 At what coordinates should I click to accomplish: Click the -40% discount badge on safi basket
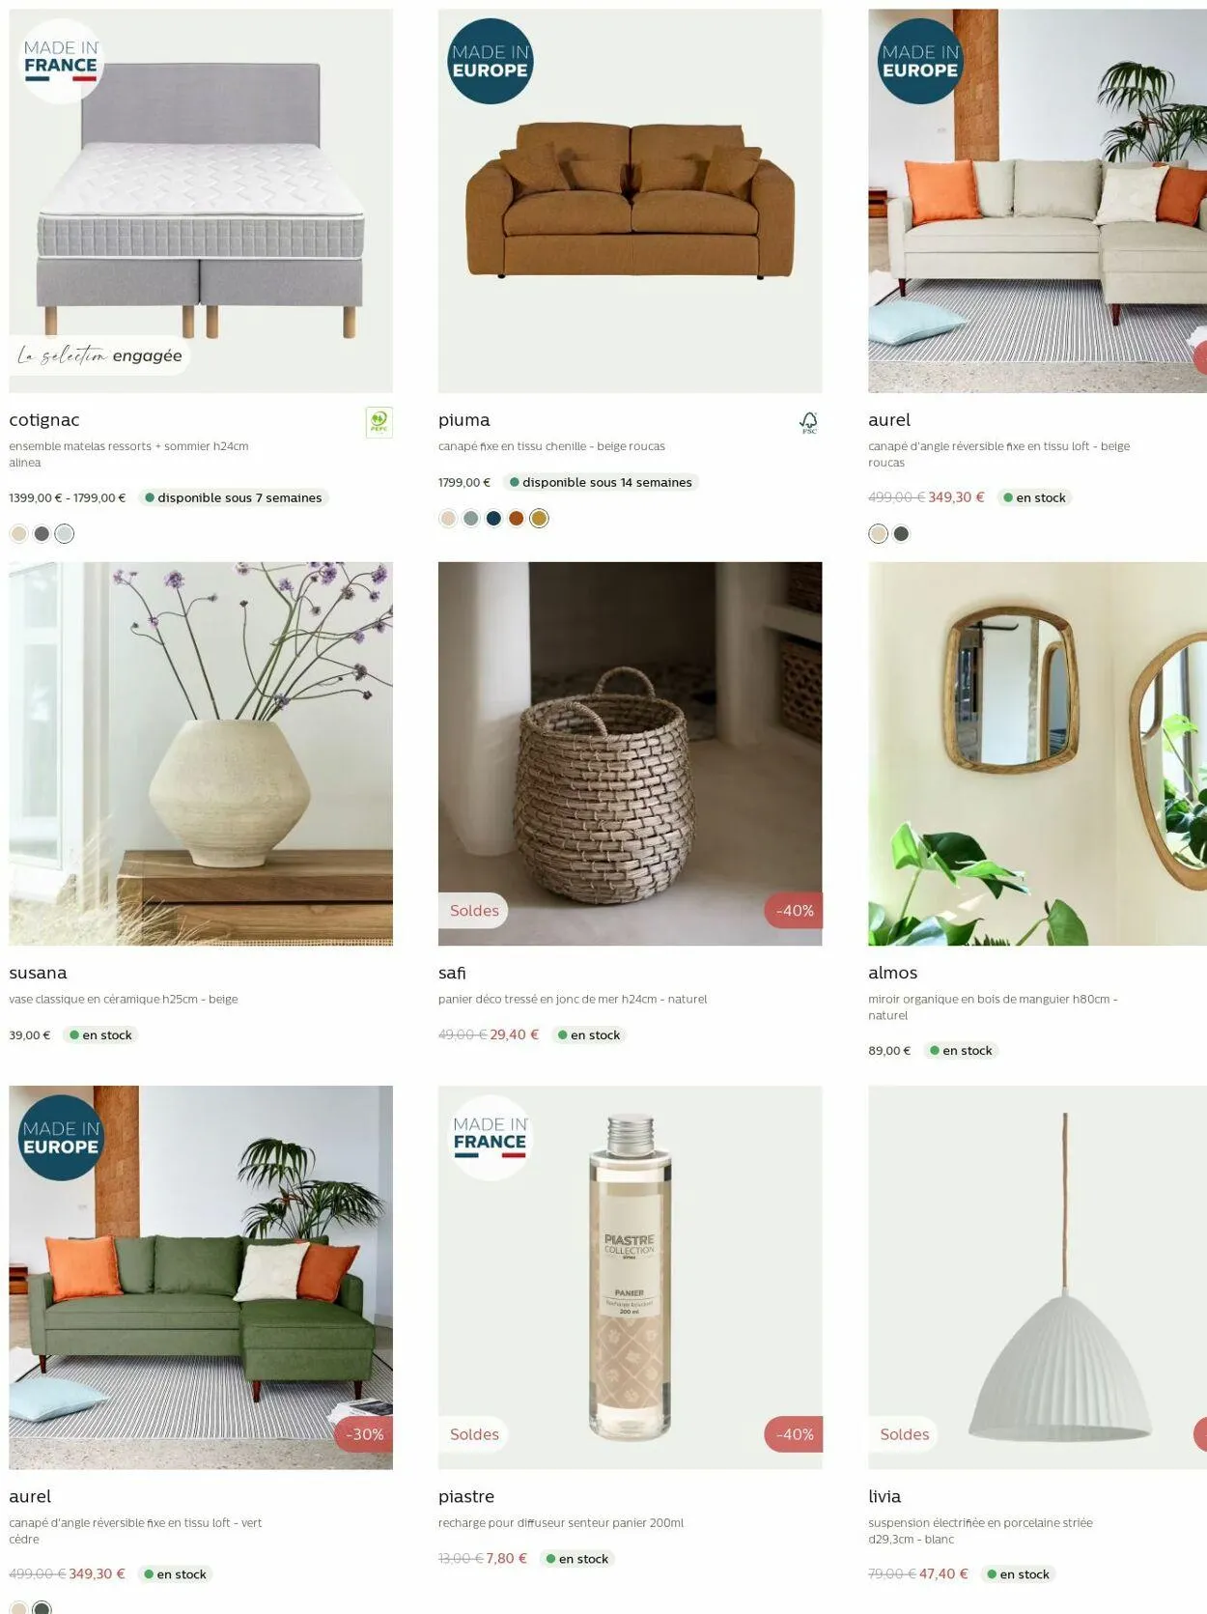tap(794, 911)
